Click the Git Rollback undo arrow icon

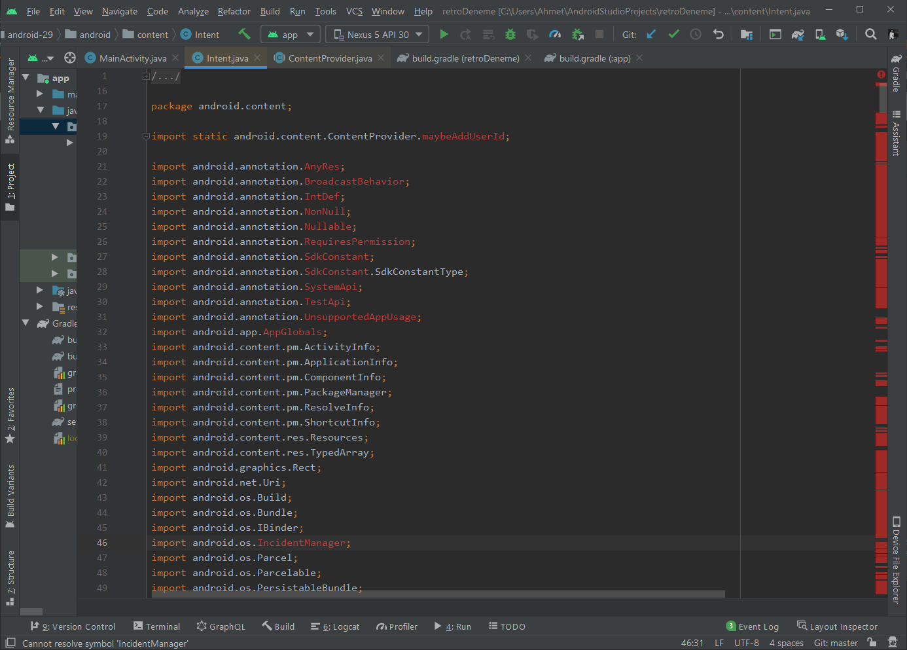pyautogui.click(x=718, y=35)
